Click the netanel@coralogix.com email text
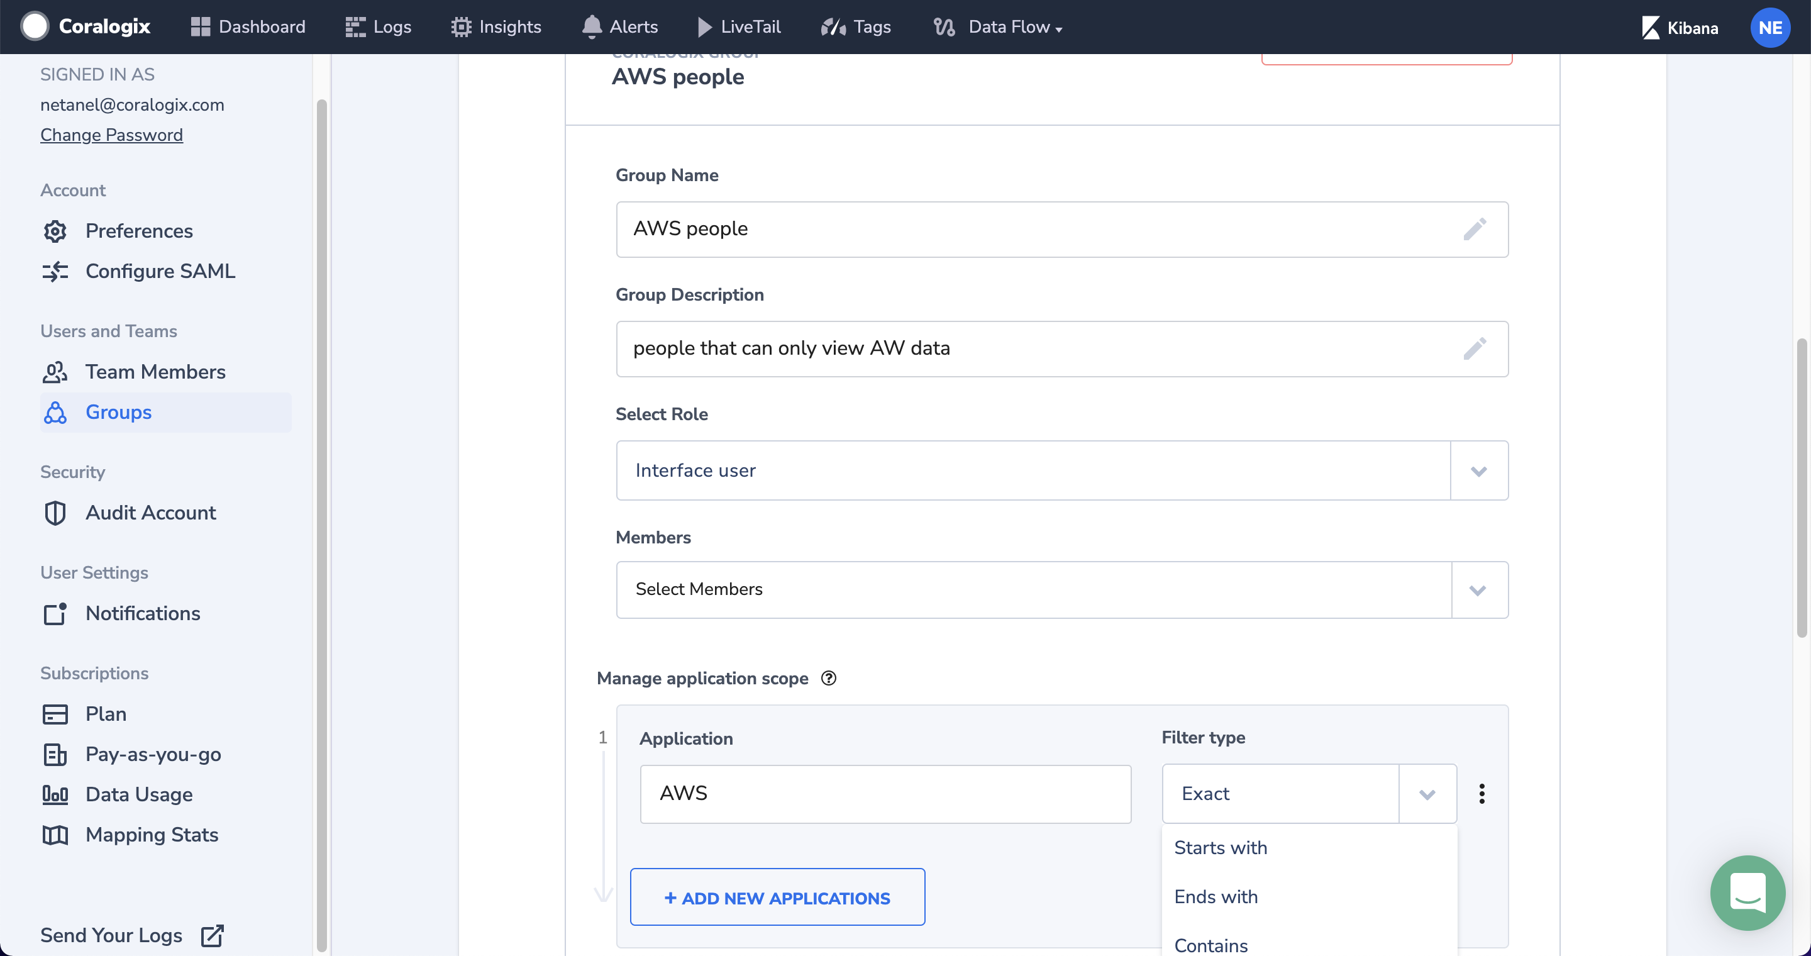Image resolution: width=1811 pixels, height=956 pixels. click(132, 105)
